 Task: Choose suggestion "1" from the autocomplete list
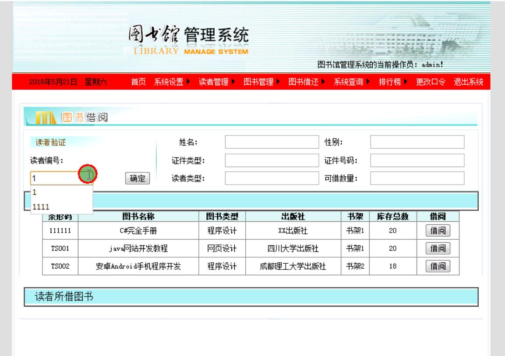click(x=61, y=192)
